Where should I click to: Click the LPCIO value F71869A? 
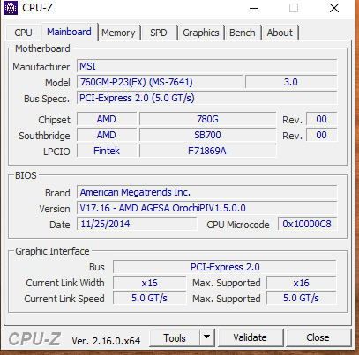tap(207, 151)
